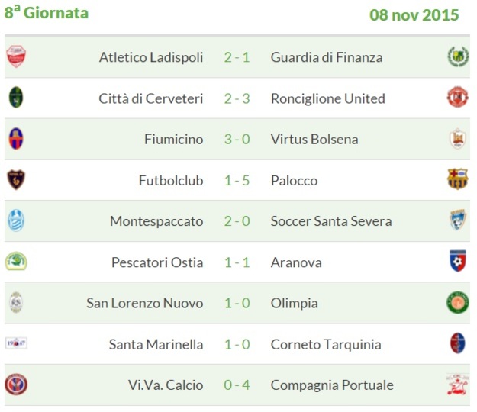The height and width of the screenshot is (412, 477).
Task: Open the Montespaccato team name link
Action: click(x=156, y=221)
